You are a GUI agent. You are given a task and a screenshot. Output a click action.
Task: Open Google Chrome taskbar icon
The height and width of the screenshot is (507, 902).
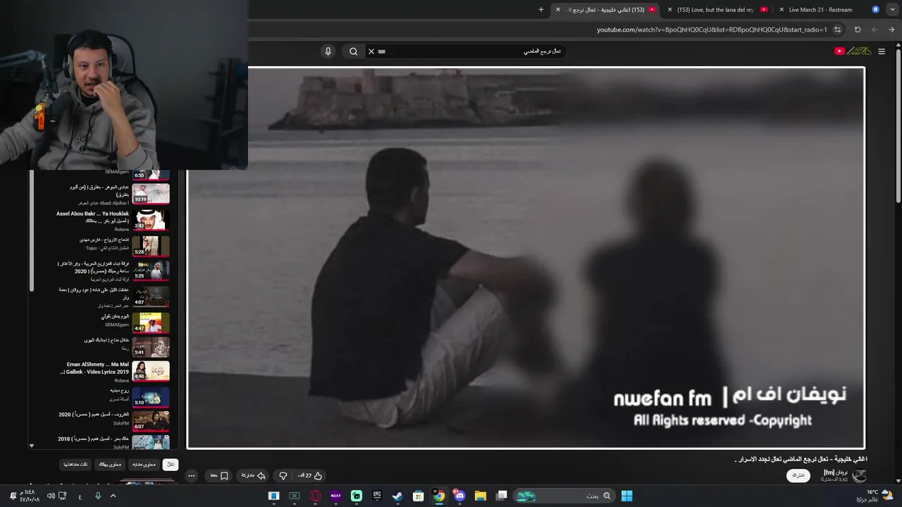[x=439, y=496]
